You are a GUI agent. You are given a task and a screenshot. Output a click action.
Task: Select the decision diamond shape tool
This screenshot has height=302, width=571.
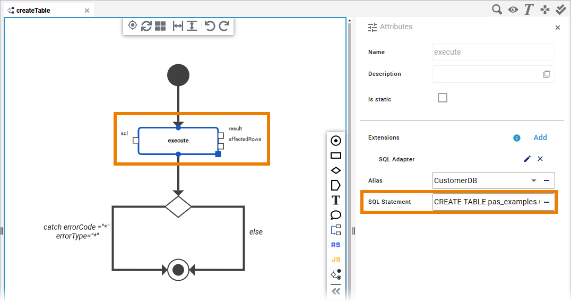pyautogui.click(x=335, y=170)
